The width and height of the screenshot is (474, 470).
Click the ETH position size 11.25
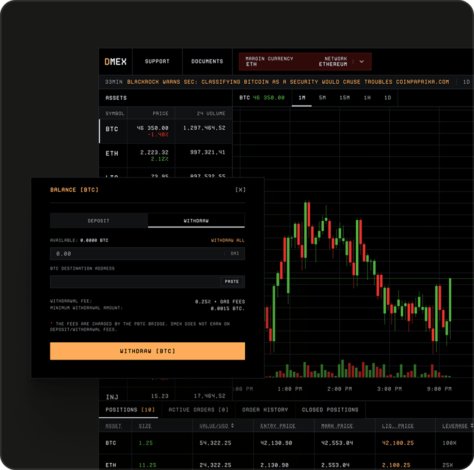(148, 465)
